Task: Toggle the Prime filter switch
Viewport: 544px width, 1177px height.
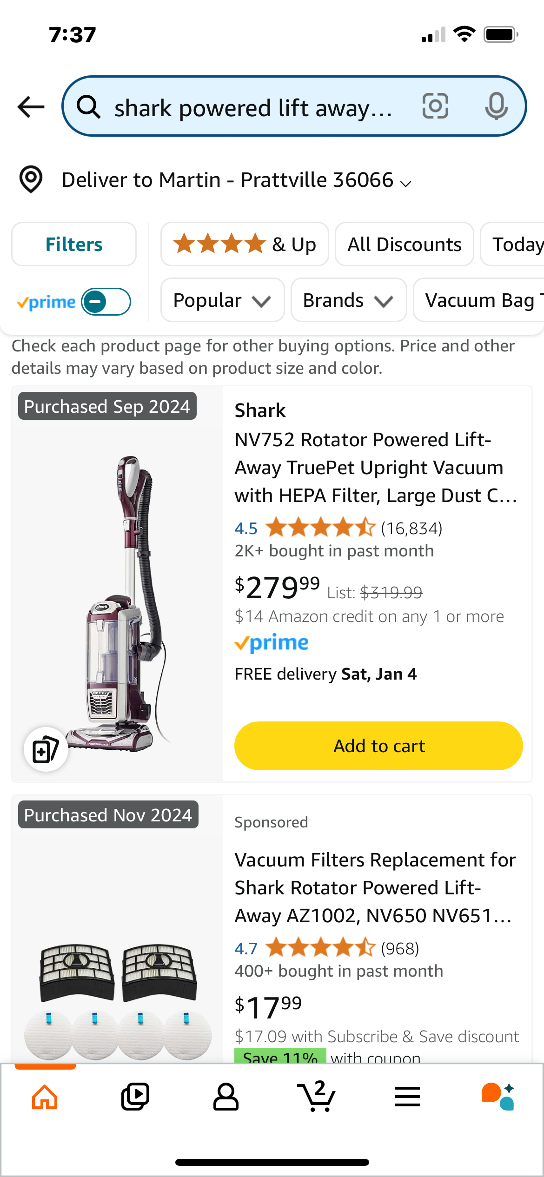Action: pos(106,302)
